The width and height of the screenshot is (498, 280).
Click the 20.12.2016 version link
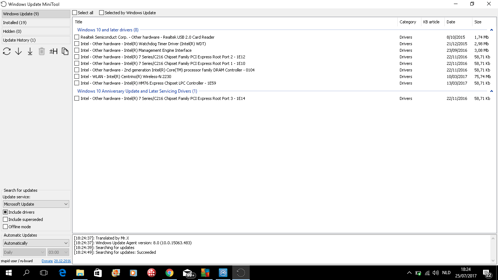62,261
